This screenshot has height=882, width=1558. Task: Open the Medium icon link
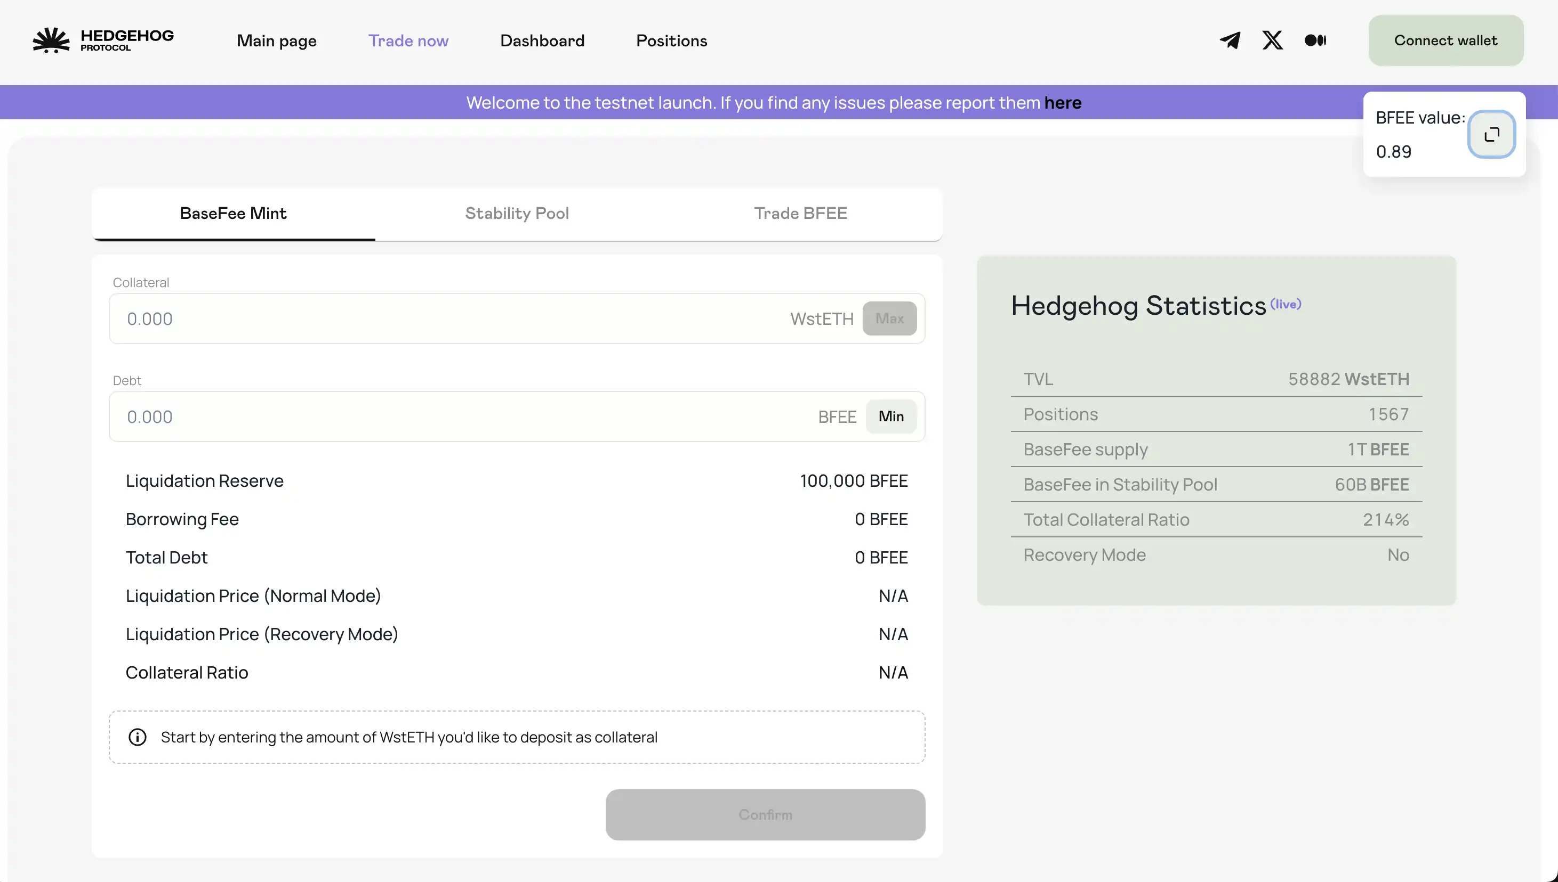[1315, 40]
